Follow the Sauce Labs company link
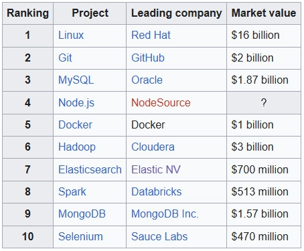The image size is (304, 251). (x=159, y=237)
